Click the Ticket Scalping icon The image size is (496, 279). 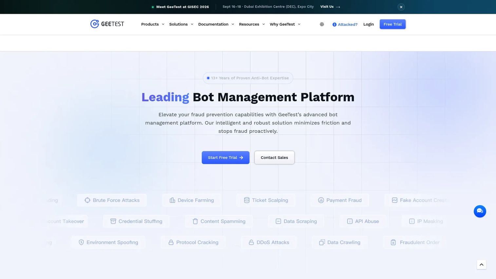click(x=247, y=200)
